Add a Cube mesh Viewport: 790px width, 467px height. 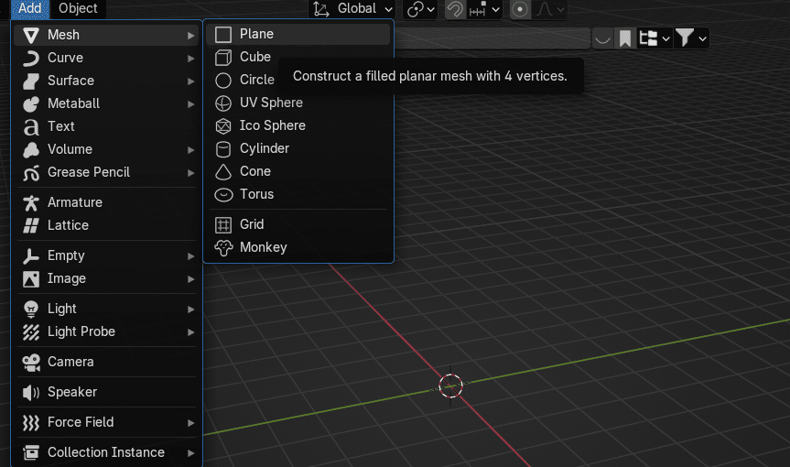click(x=254, y=57)
